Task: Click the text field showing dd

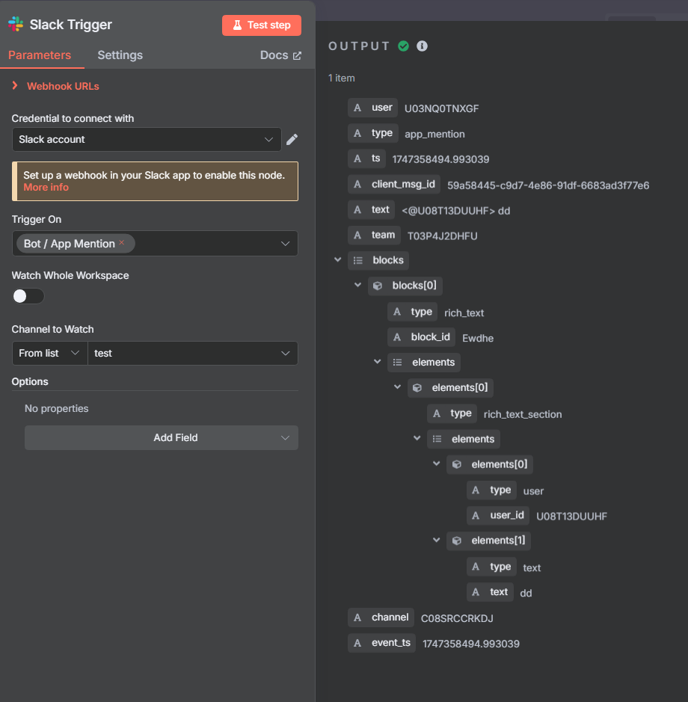Action: click(x=490, y=592)
